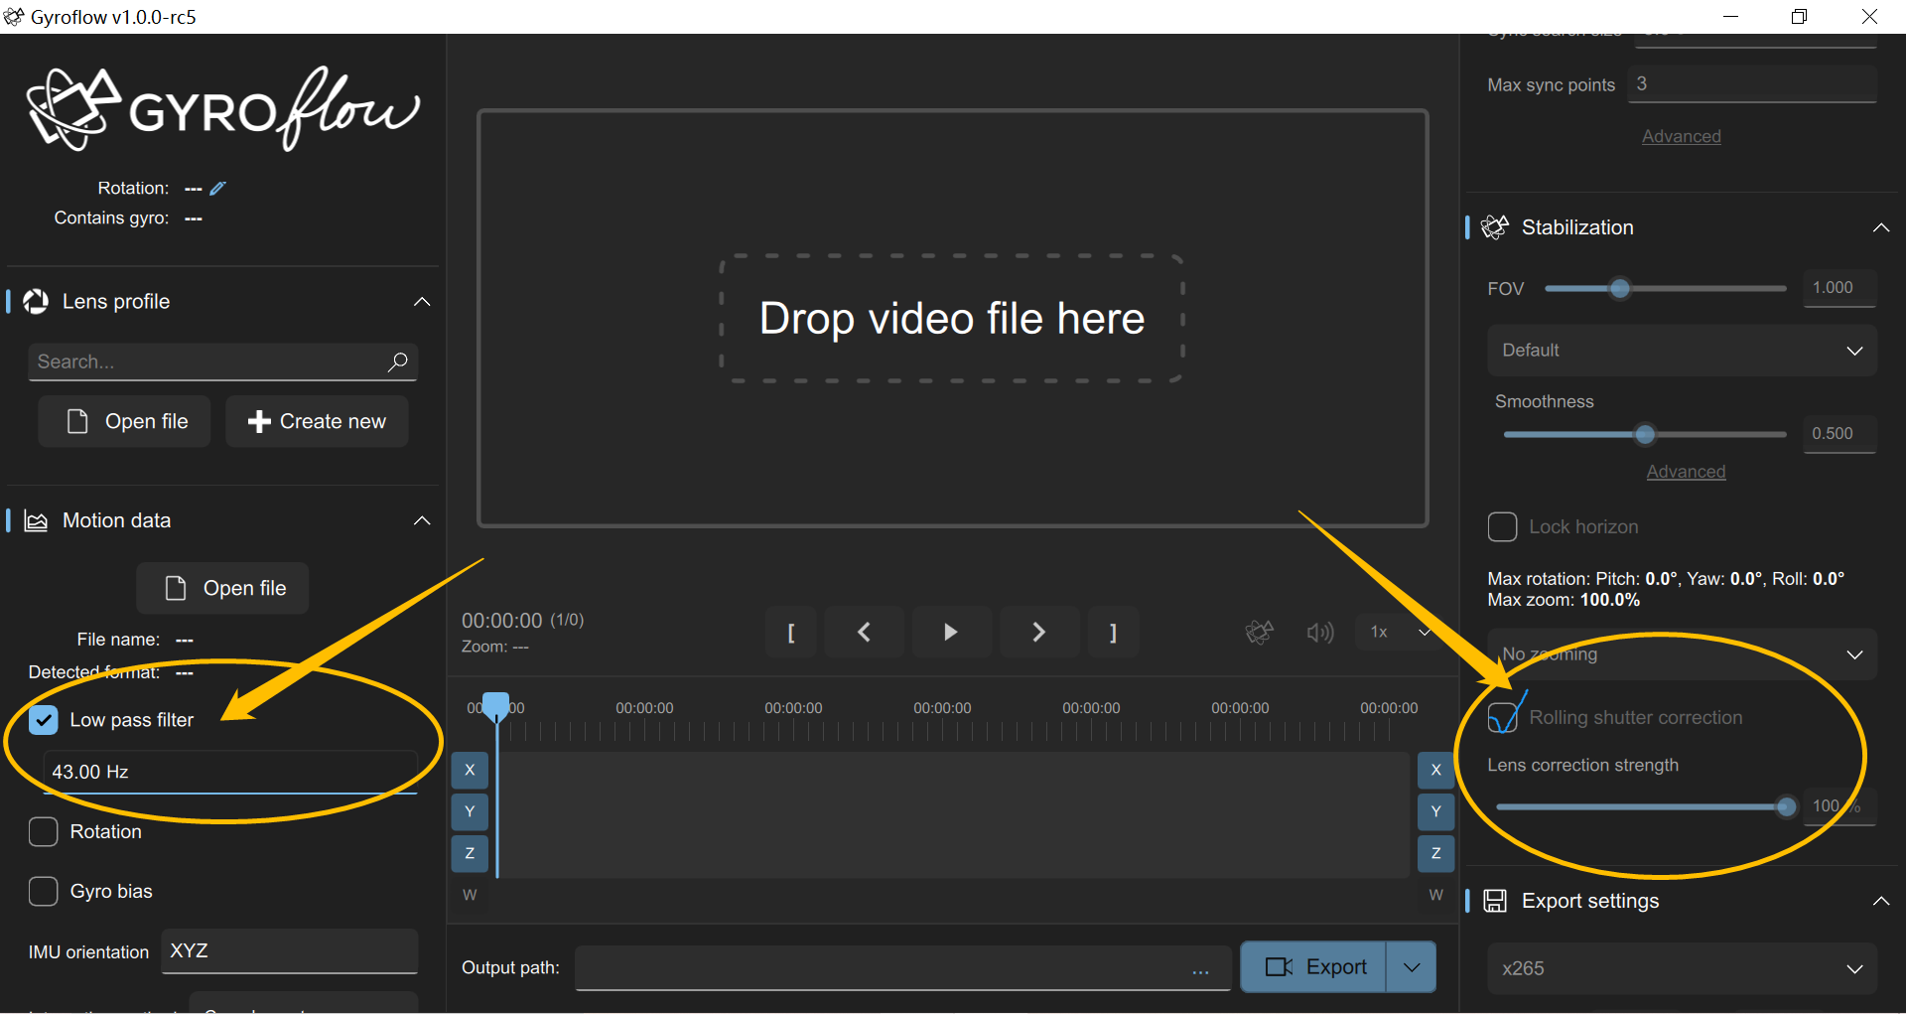Image resolution: width=1906 pixels, height=1014 pixels.
Task: Open playback speed 1x dropdown
Action: (1400, 633)
